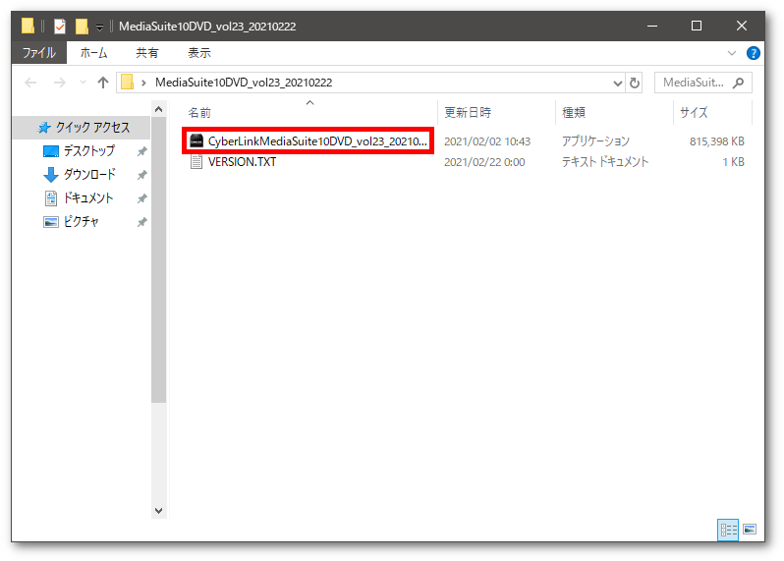The height and width of the screenshot is (561, 784).
Task: Go up one folder level
Action: click(102, 83)
